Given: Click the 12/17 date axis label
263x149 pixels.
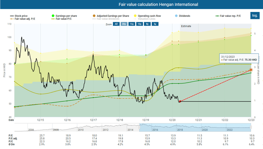Looking at the screenshot, I should [93, 120].
